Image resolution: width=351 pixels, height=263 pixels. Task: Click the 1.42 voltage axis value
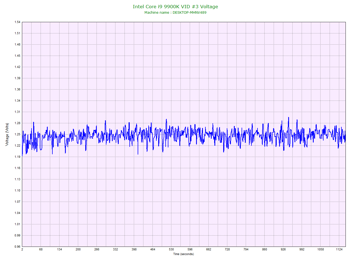pos(17,67)
